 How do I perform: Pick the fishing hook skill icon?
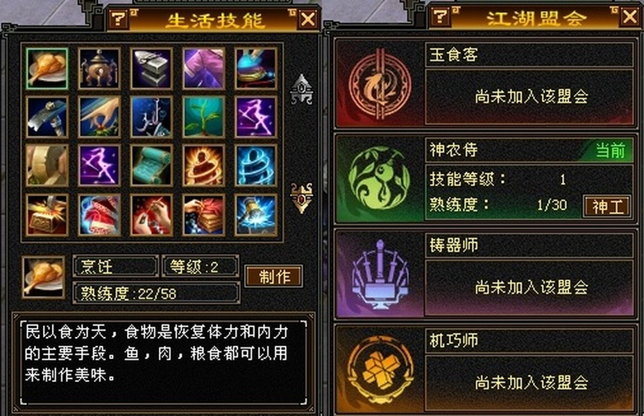(x=151, y=117)
